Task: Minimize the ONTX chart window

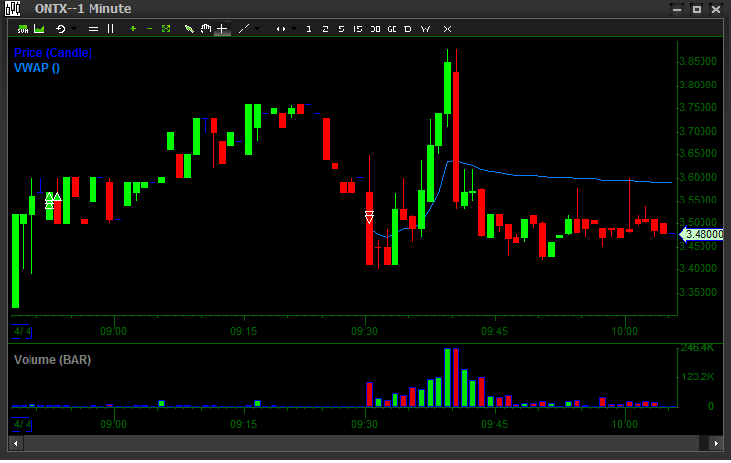Action: click(677, 9)
